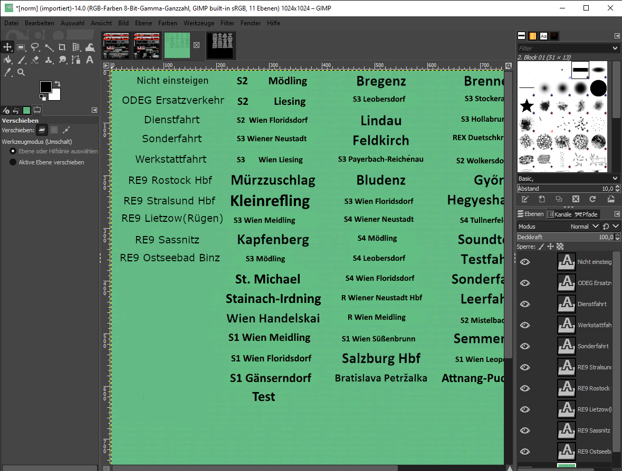Select the Bucket Fill tool
622x471 pixels.
click(x=7, y=60)
